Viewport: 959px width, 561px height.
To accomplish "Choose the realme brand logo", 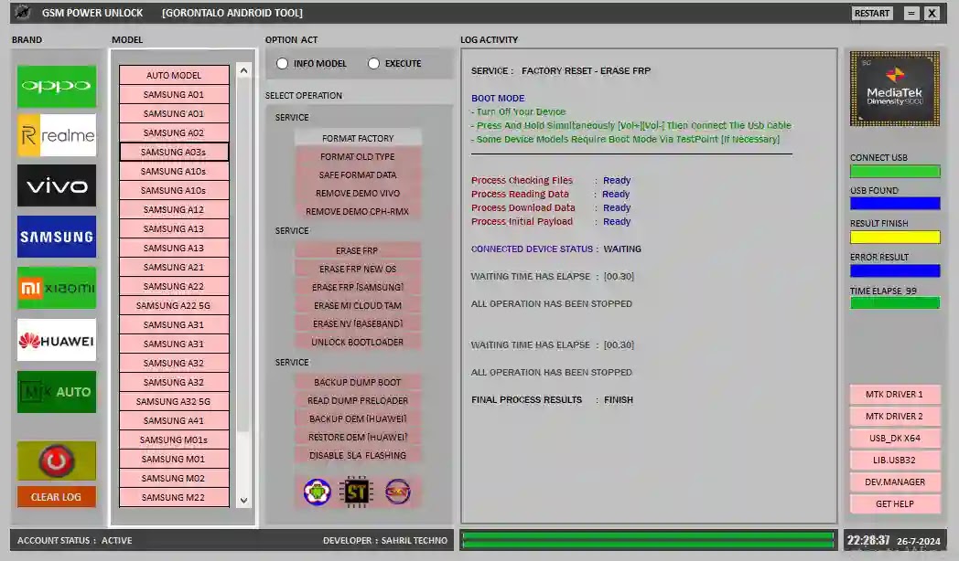I will 56,135.
